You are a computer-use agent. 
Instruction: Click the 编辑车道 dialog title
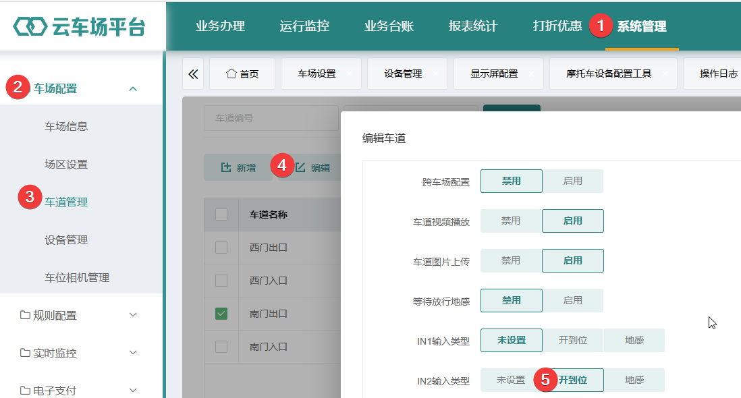[x=384, y=138]
